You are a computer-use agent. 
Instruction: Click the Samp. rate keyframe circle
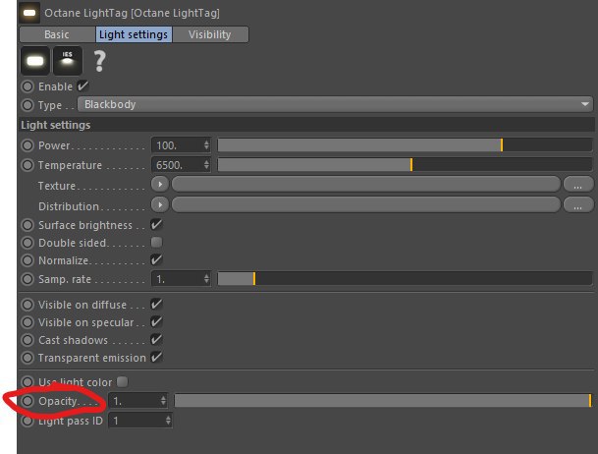click(x=27, y=279)
